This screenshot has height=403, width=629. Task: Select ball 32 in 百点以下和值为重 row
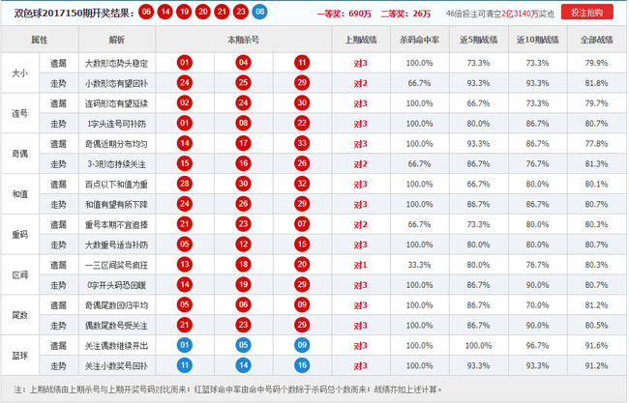(x=302, y=184)
